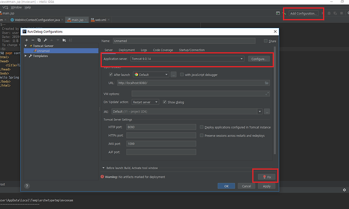Open the Help menu
This screenshot has width=349, height=209.
28,7
